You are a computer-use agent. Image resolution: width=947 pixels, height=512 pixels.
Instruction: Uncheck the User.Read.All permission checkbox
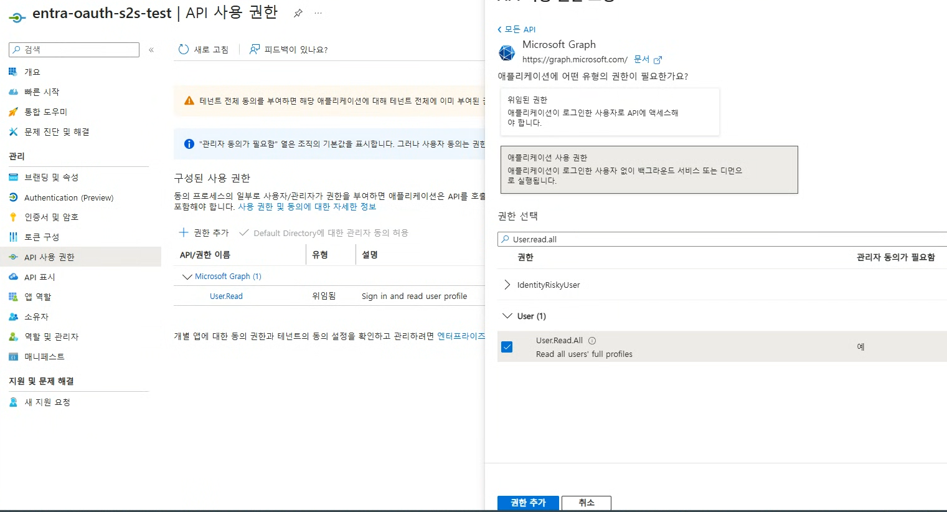tap(507, 347)
